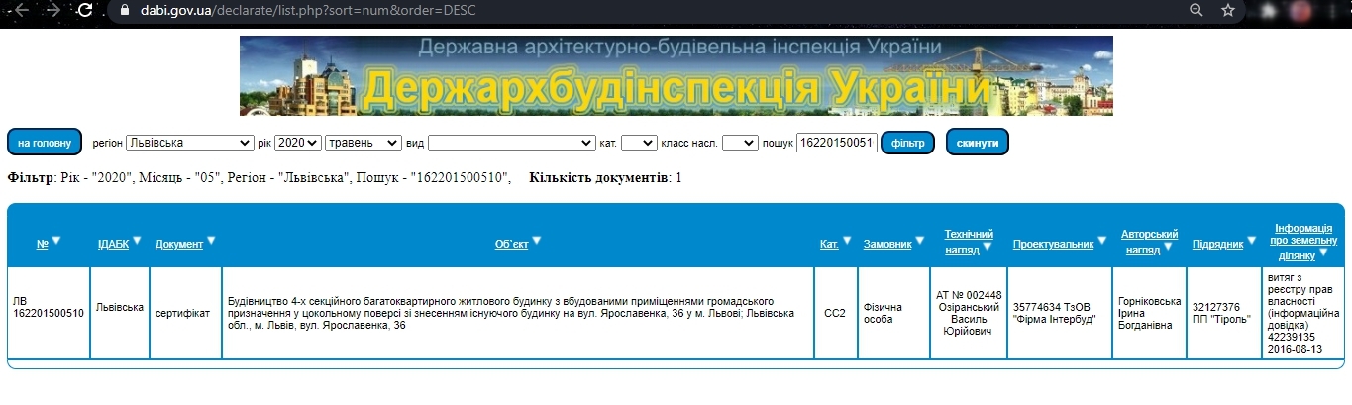
Task: Sort by the Замовник column header
Action: tap(887, 244)
